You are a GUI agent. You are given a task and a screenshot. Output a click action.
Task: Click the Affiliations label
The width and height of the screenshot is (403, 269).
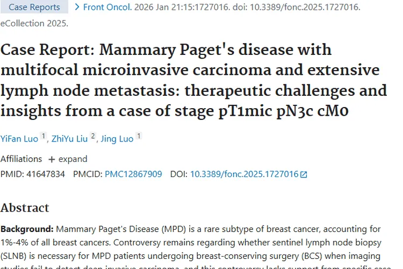pos(21,159)
